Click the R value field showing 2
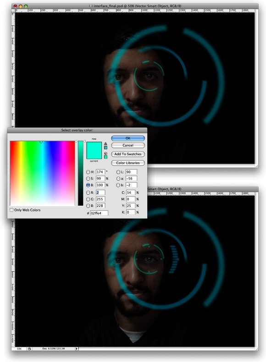Screen dimensions: 266x362 coord(100,192)
